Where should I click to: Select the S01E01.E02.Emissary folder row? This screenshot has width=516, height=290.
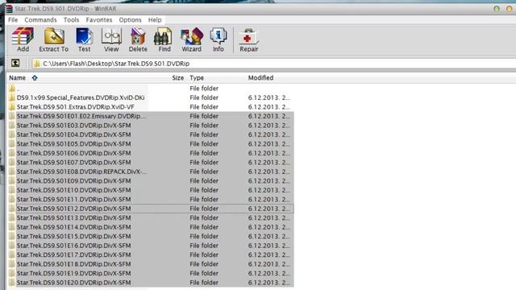(150, 116)
